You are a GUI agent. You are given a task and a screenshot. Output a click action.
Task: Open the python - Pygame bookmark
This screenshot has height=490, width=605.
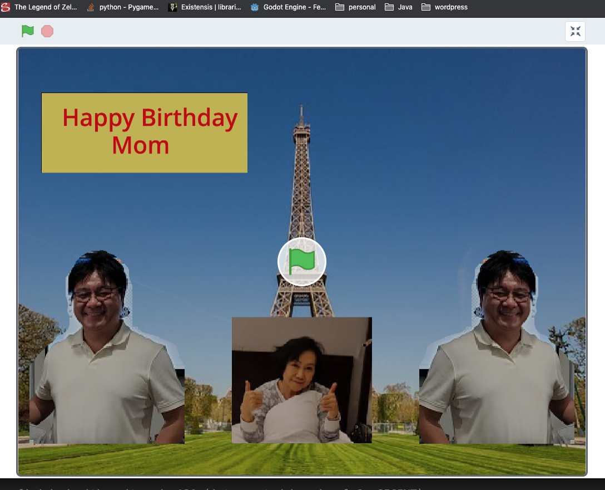(x=123, y=7)
